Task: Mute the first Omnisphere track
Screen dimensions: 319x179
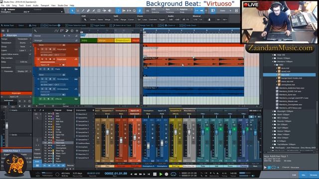Action: point(42,79)
